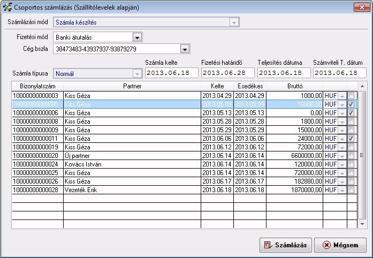Click the 15000,00 gross amount cell
373x258 pixels.
(295, 130)
